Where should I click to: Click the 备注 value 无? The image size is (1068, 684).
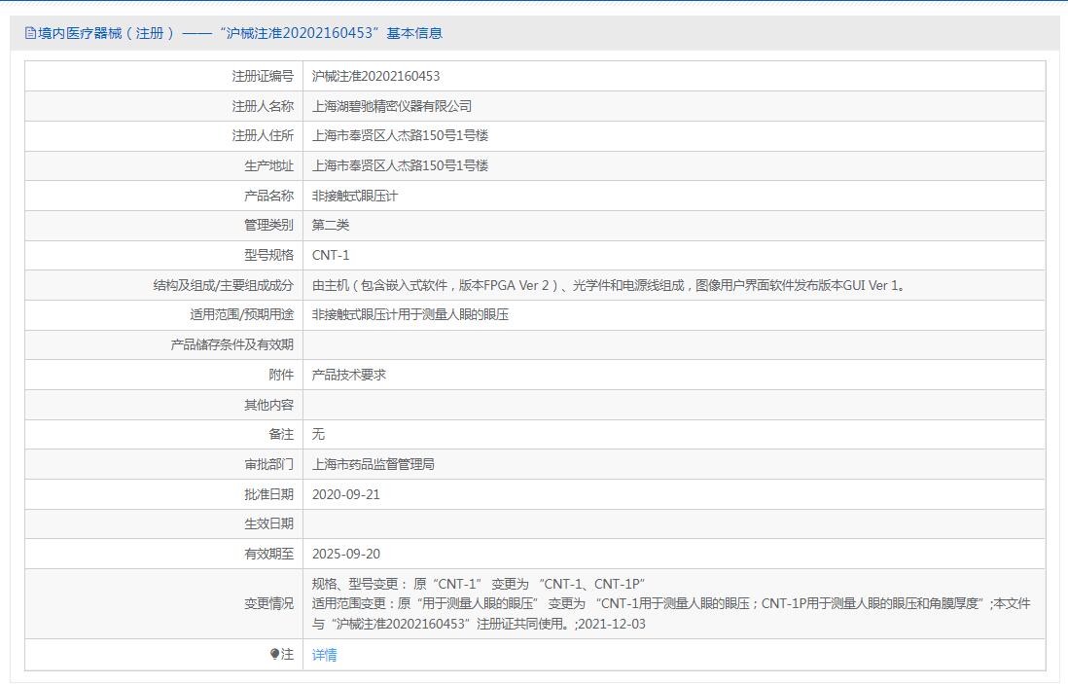(318, 434)
